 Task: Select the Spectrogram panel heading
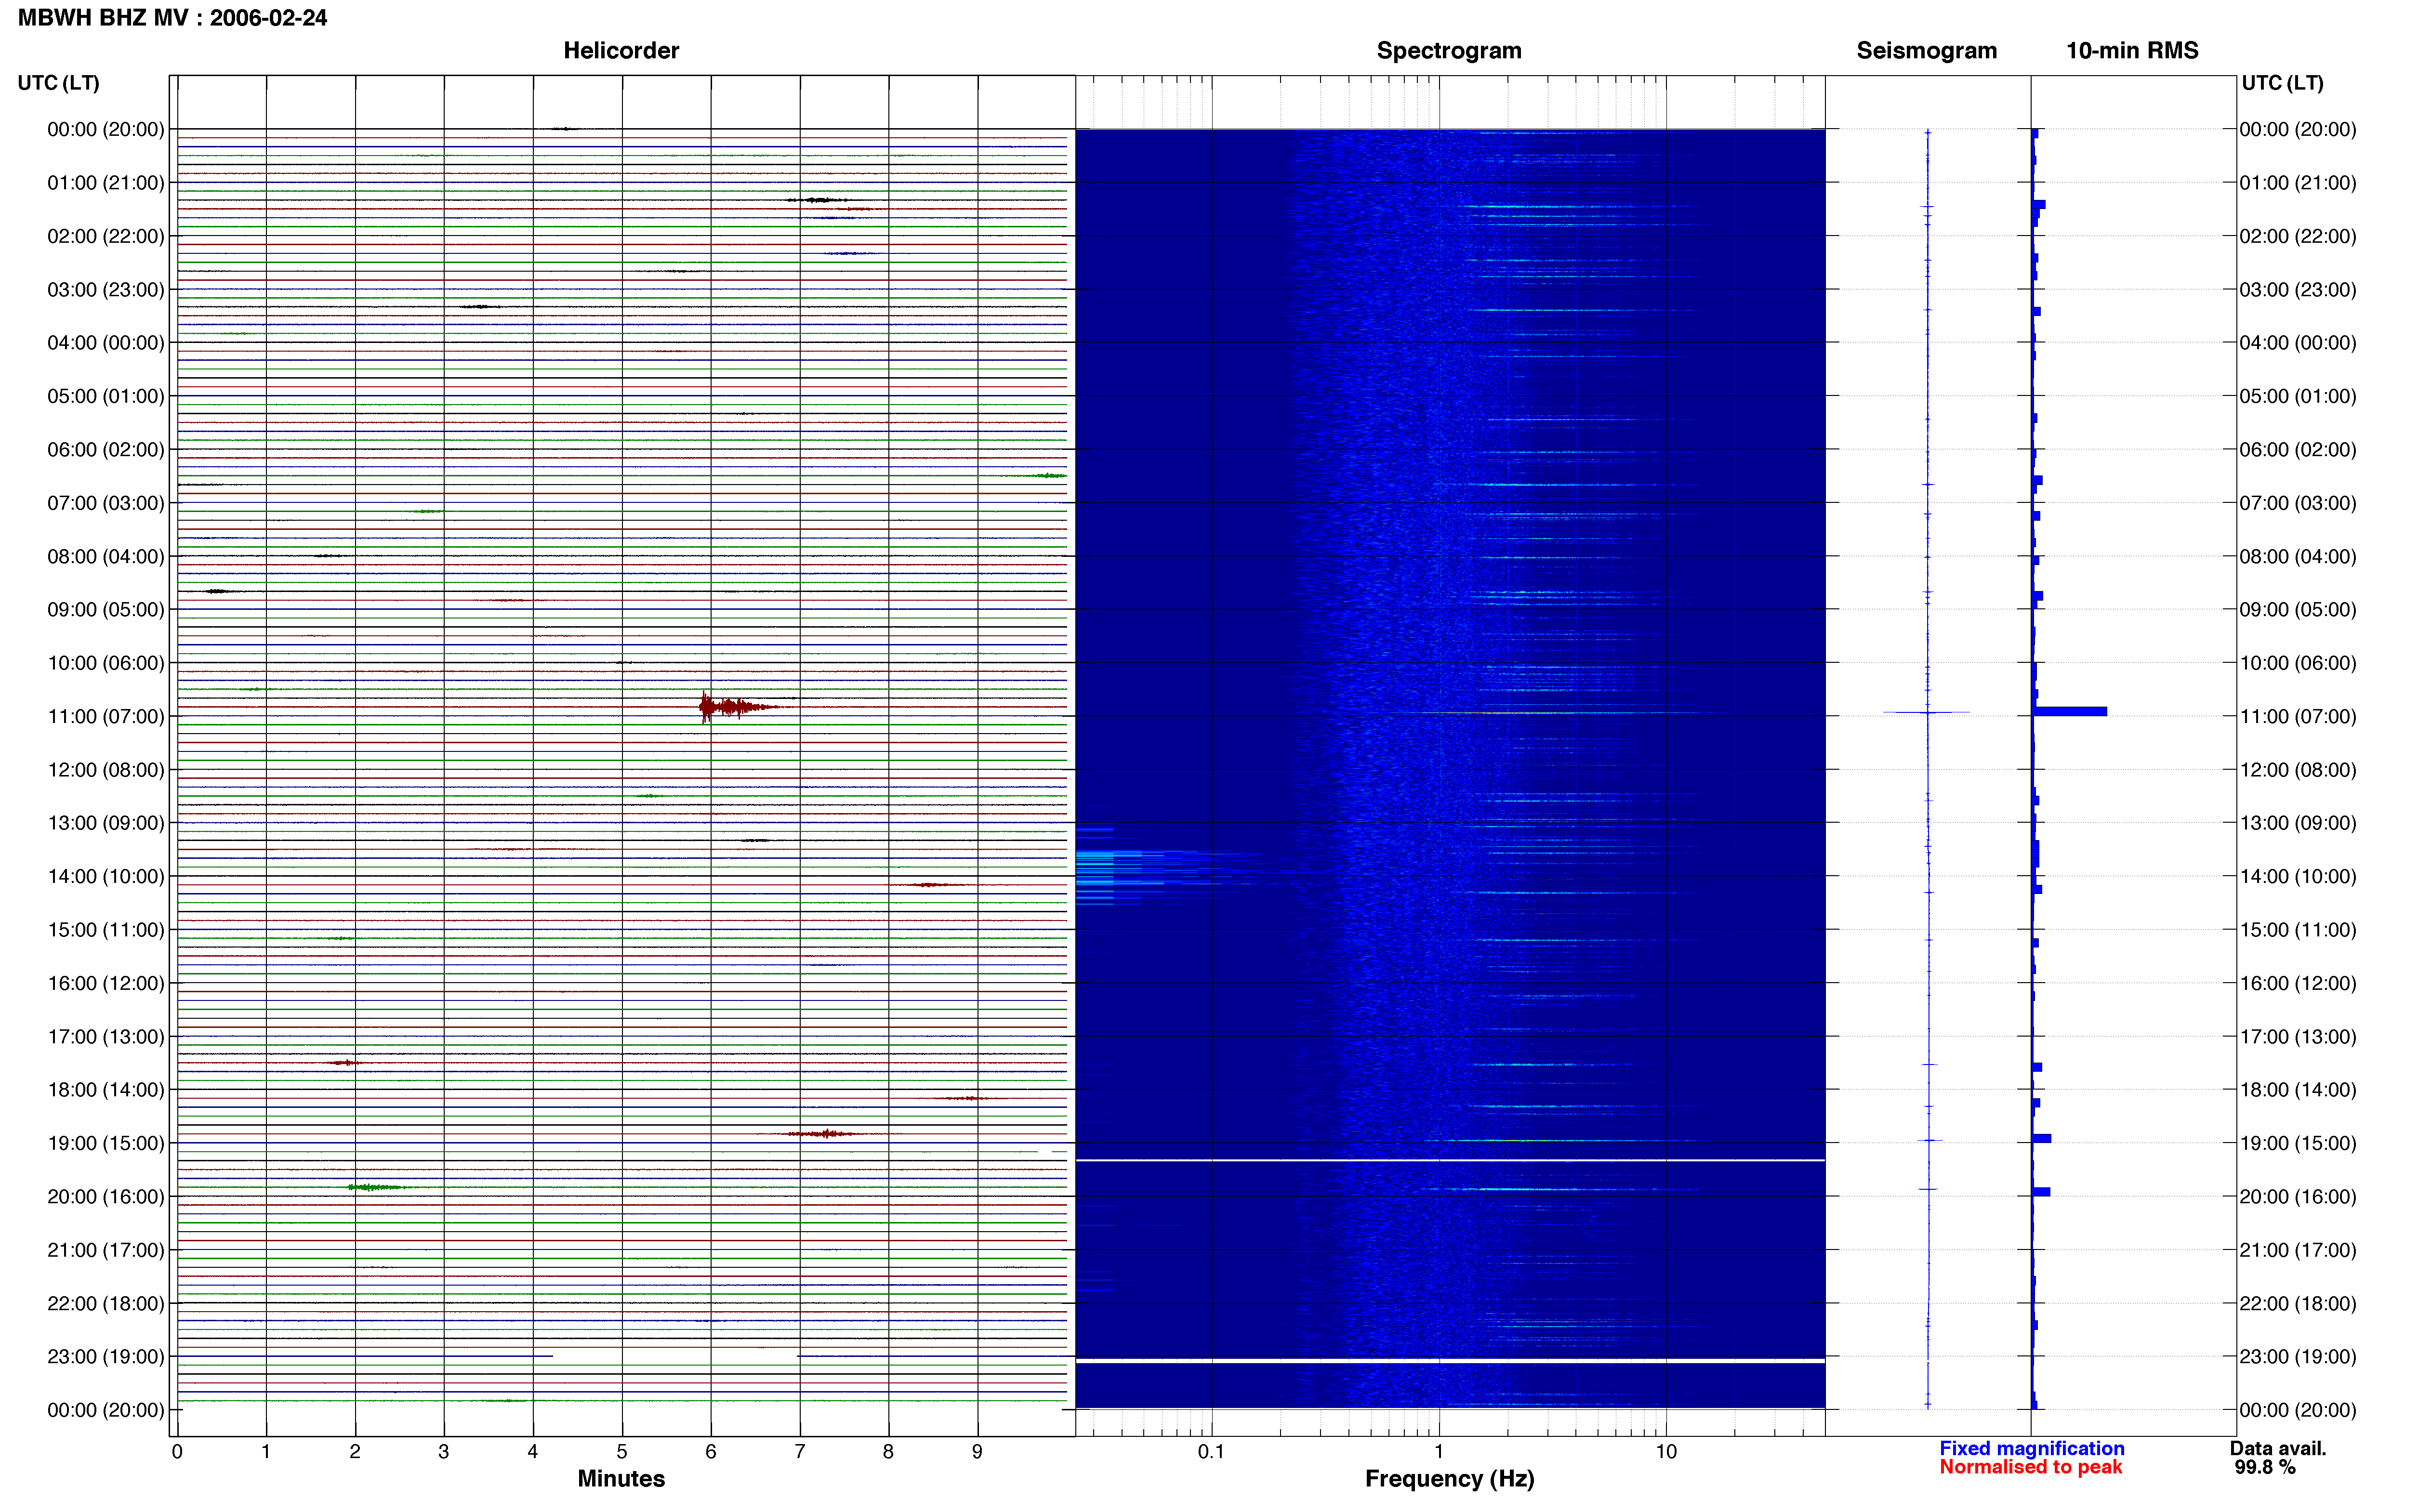point(1449,50)
